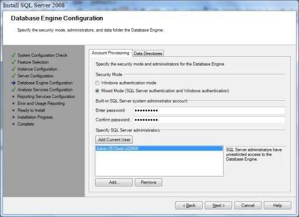Viewport: 299px width, 217px height.
Task: Click bullet beside Installation Progress
Action: coord(14,117)
